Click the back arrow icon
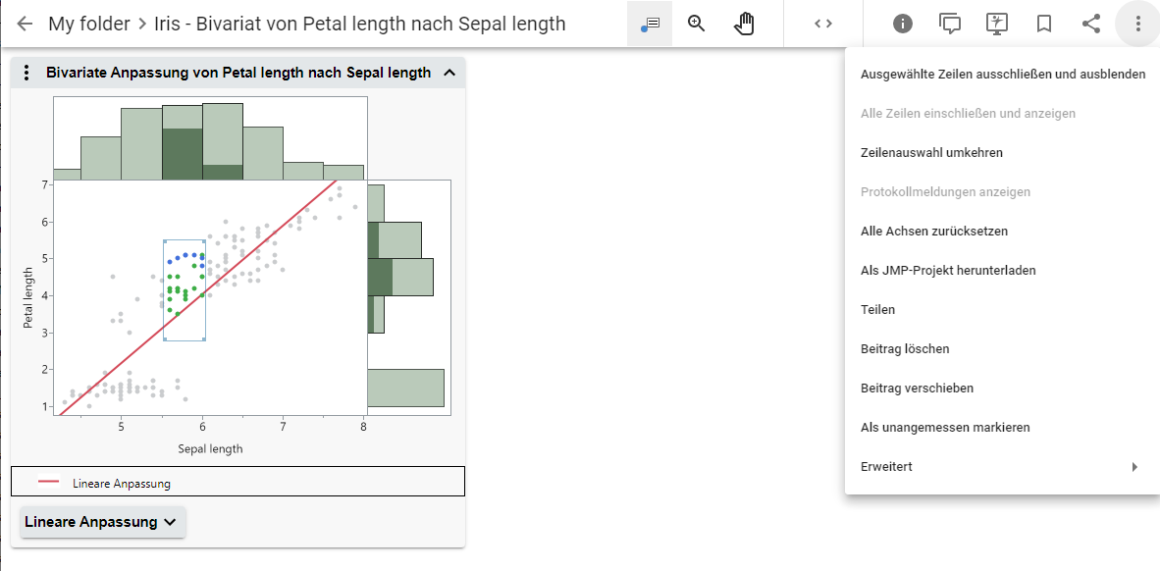Image resolution: width=1160 pixels, height=571 pixels. tap(25, 24)
